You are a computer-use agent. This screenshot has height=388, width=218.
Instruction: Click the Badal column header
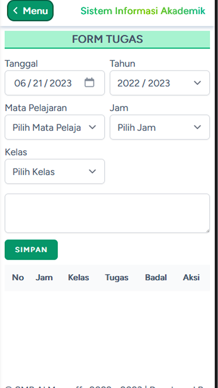coord(156,277)
